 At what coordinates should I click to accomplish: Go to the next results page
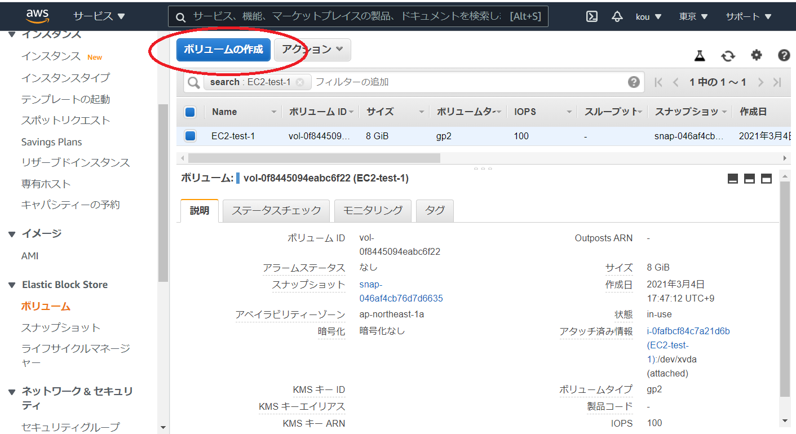click(760, 82)
